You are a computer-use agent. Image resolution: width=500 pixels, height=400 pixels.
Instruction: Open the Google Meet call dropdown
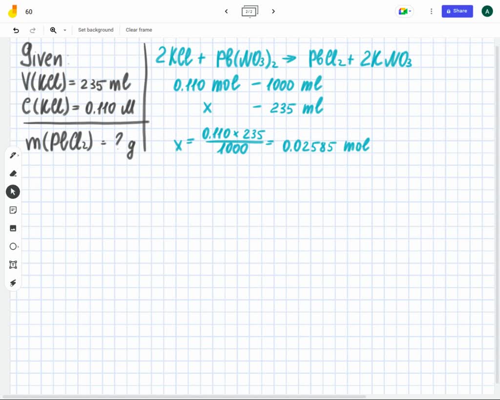pos(405,12)
